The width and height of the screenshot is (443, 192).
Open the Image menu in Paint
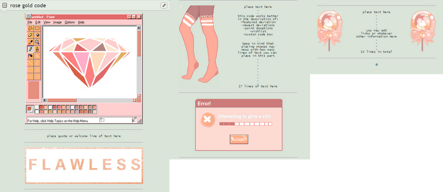click(x=58, y=22)
